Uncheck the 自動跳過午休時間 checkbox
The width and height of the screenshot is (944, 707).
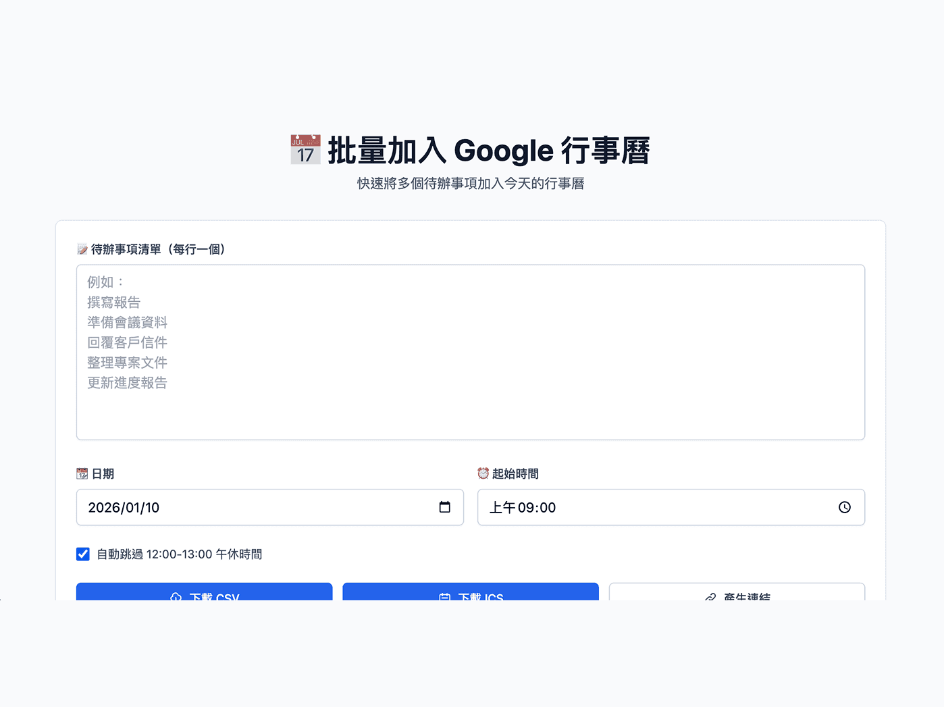click(83, 554)
